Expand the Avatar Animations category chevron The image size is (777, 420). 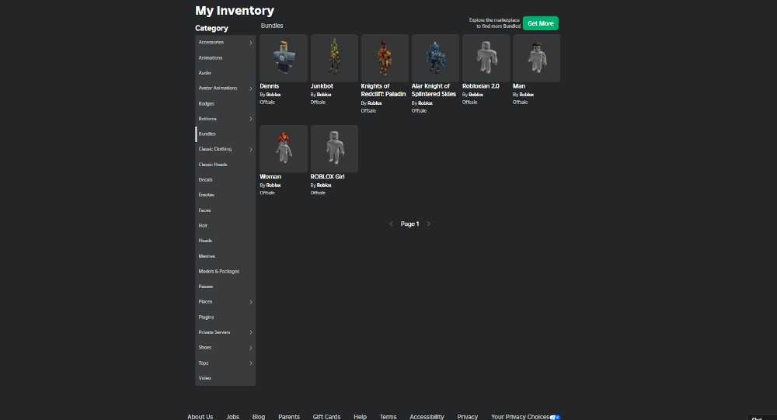(x=251, y=89)
